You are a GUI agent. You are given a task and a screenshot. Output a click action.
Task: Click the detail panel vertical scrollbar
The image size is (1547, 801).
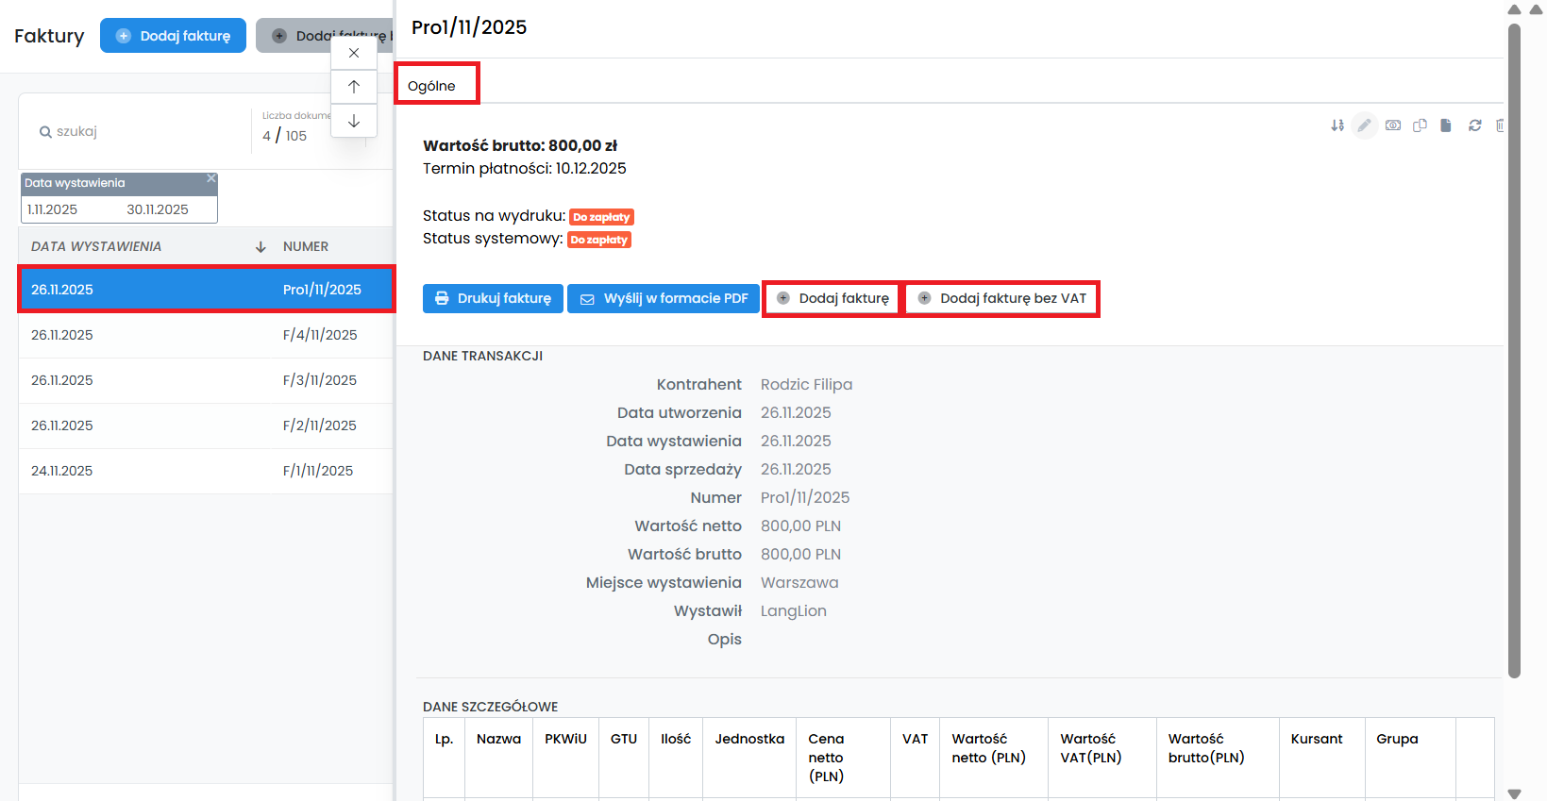pos(1514,349)
